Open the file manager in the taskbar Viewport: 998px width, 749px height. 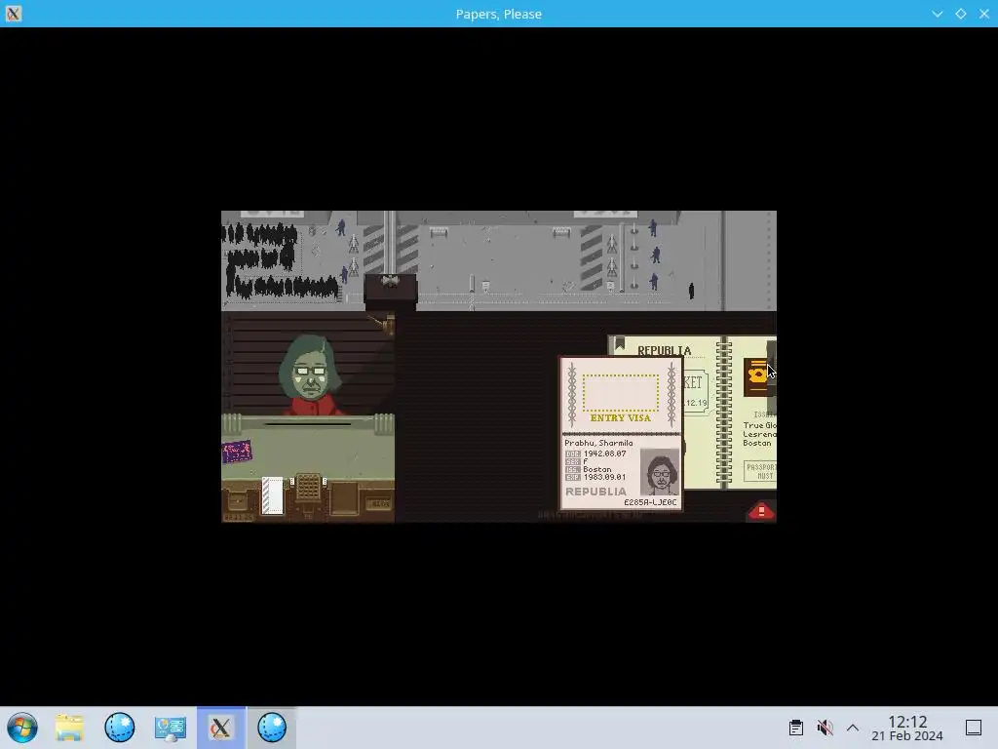[x=69, y=728]
